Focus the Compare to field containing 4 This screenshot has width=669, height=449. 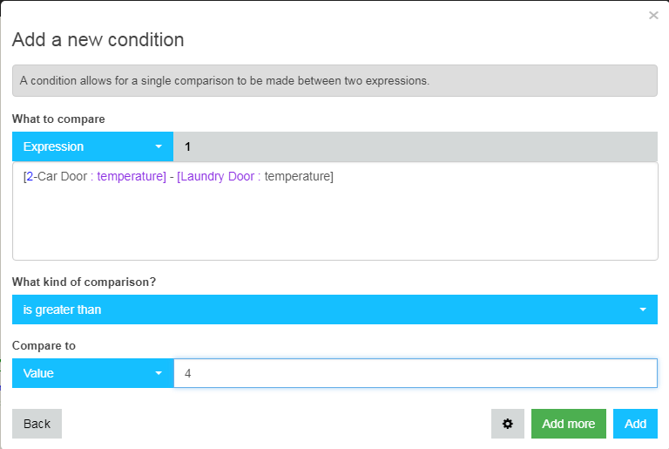pyautogui.click(x=416, y=373)
